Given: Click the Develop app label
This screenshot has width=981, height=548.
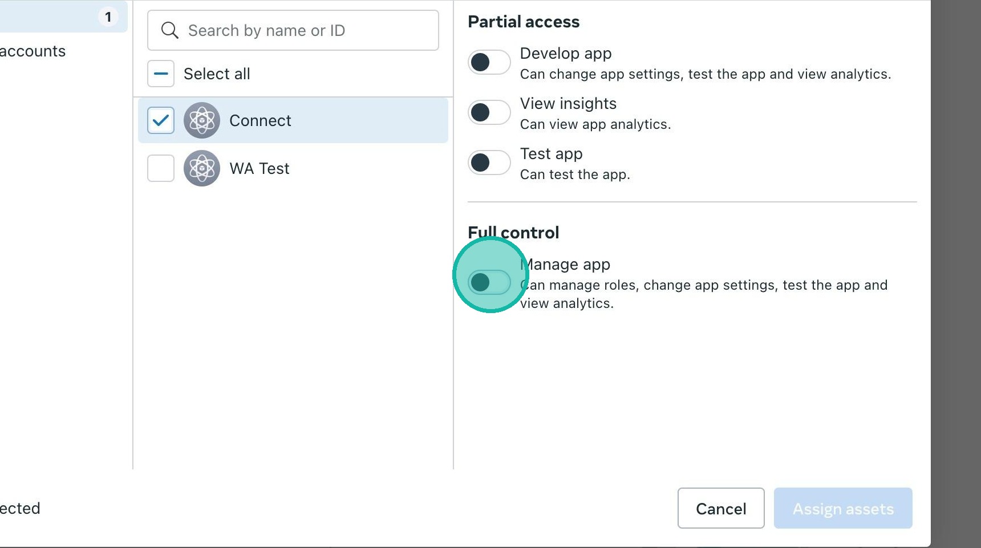Looking at the screenshot, I should (566, 54).
